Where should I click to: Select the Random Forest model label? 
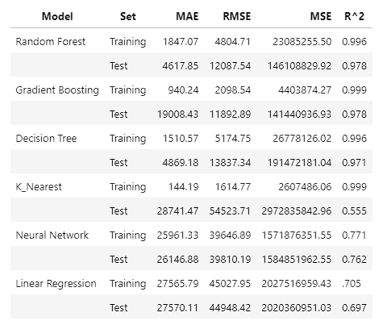[51, 42]
